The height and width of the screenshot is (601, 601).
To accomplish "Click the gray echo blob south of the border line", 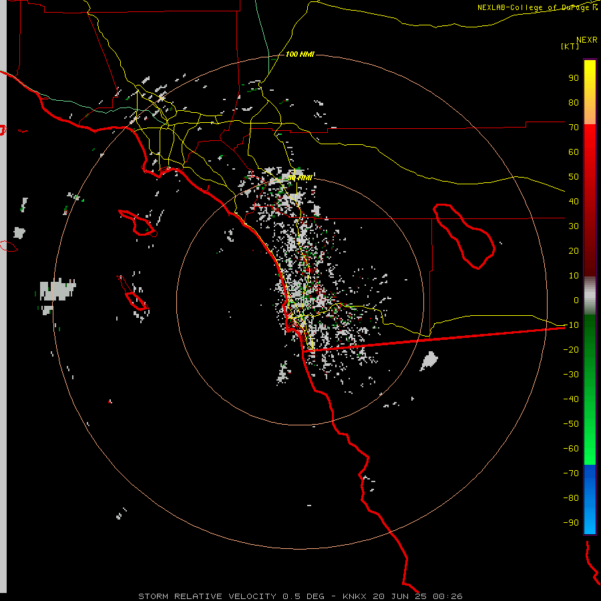I will [429, 361].
